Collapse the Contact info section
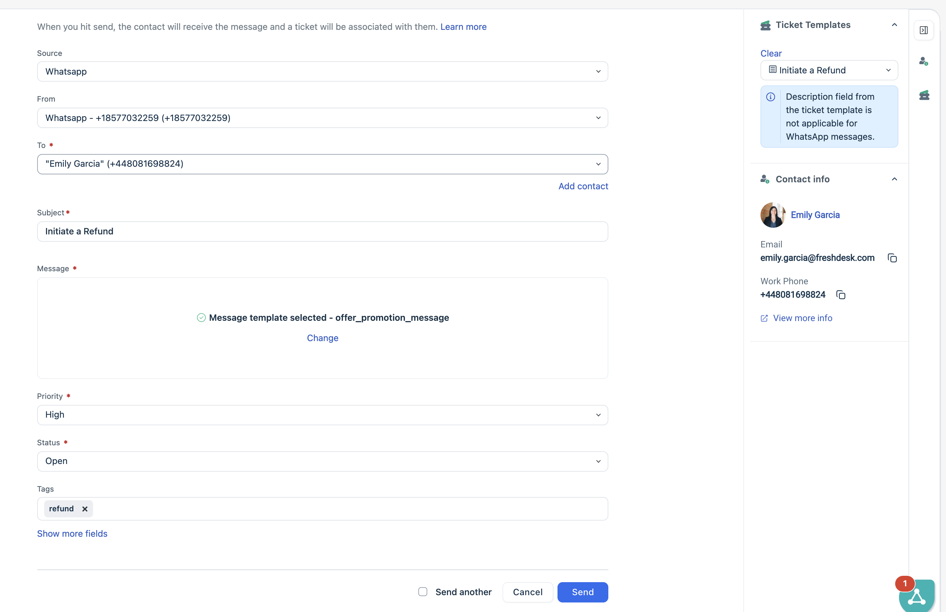 894,179
